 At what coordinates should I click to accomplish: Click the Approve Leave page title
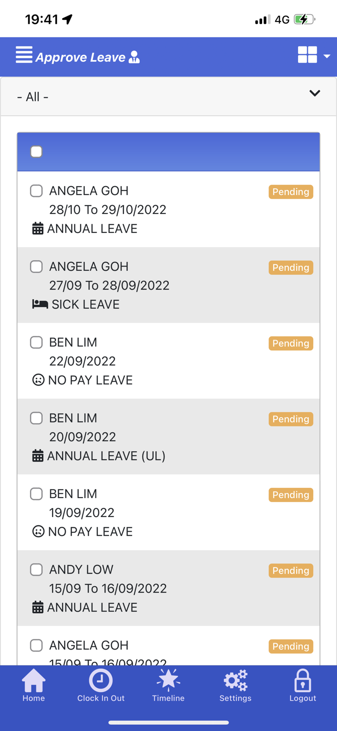coord(81,58)
